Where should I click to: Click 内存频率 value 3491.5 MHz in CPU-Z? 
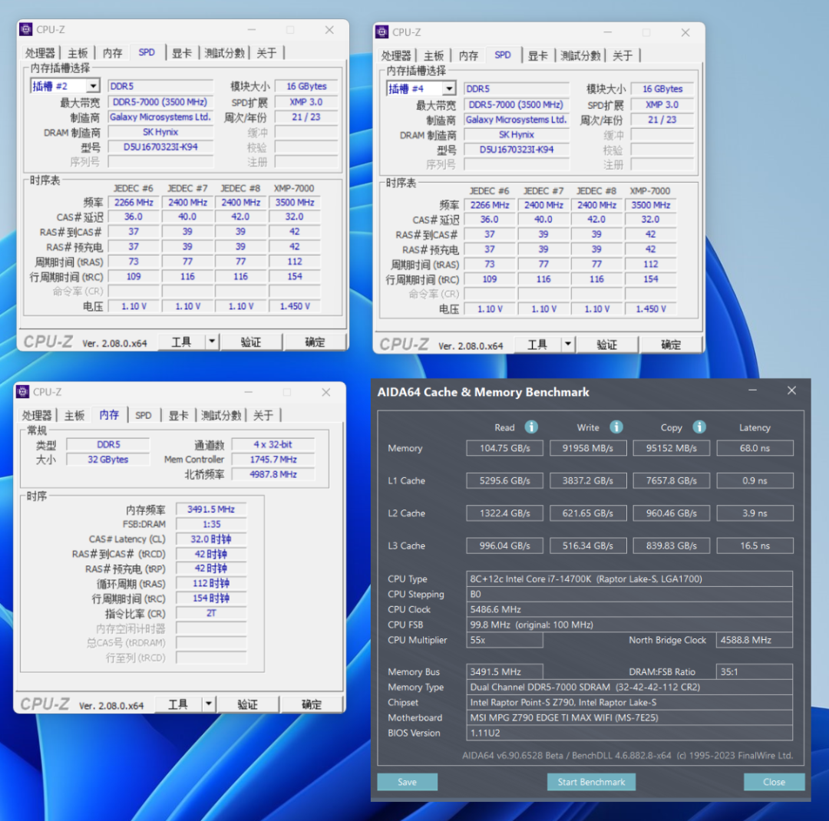(211, 509)
